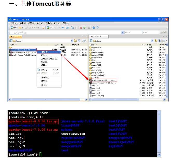
Task: Click the red Xshell swirl toolbar icon
Action: click(x=81, y=28)
